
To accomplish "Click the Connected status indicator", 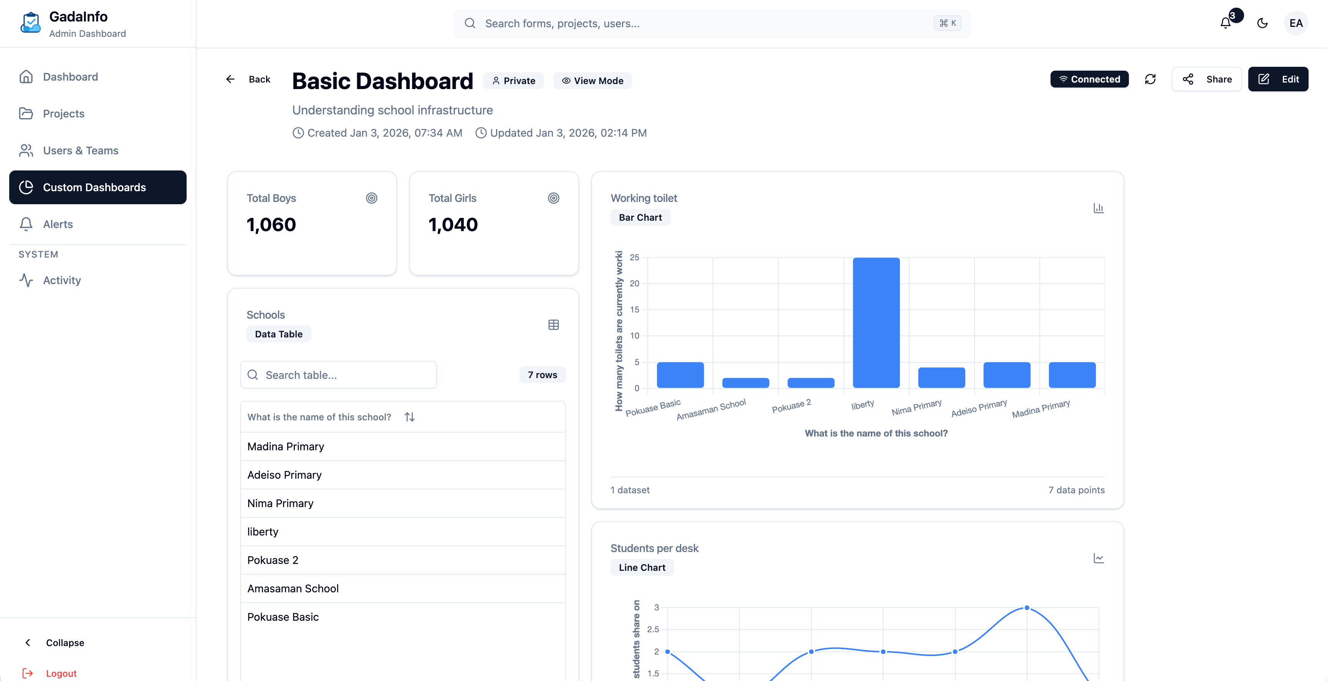I will click(1090, 79).
